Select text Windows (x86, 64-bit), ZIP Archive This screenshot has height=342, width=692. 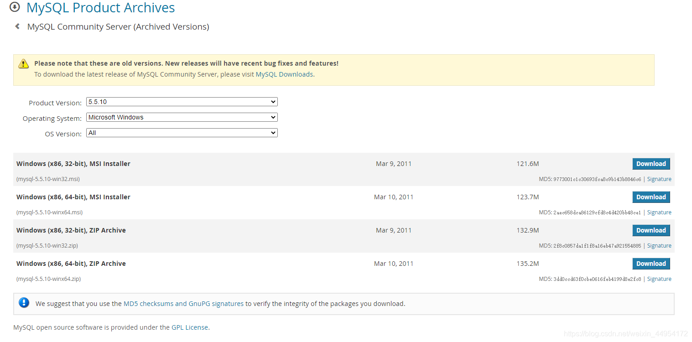tap(71, 264)
